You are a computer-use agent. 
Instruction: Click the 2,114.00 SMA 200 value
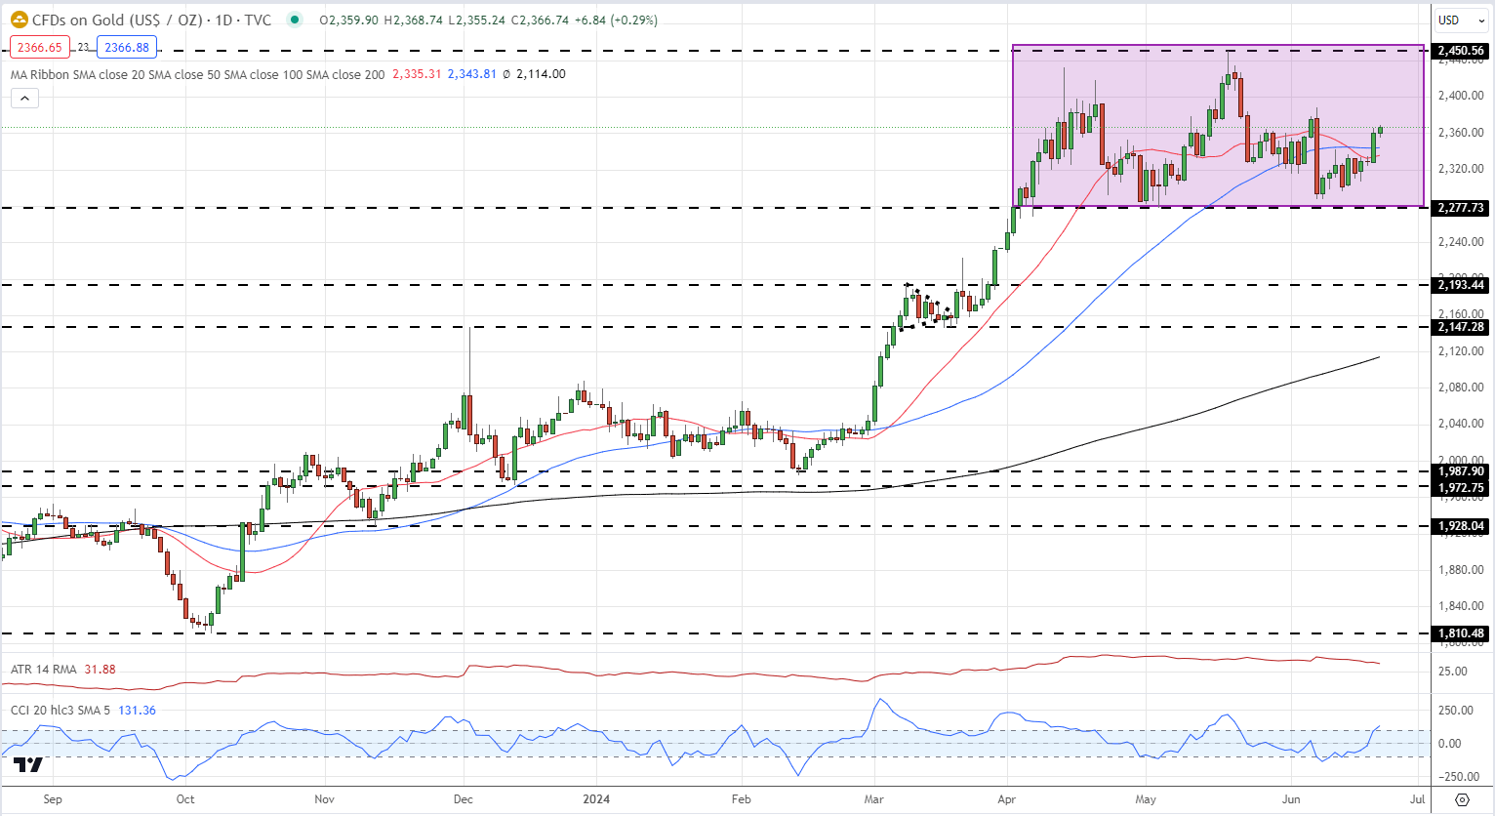click(541, 74)
